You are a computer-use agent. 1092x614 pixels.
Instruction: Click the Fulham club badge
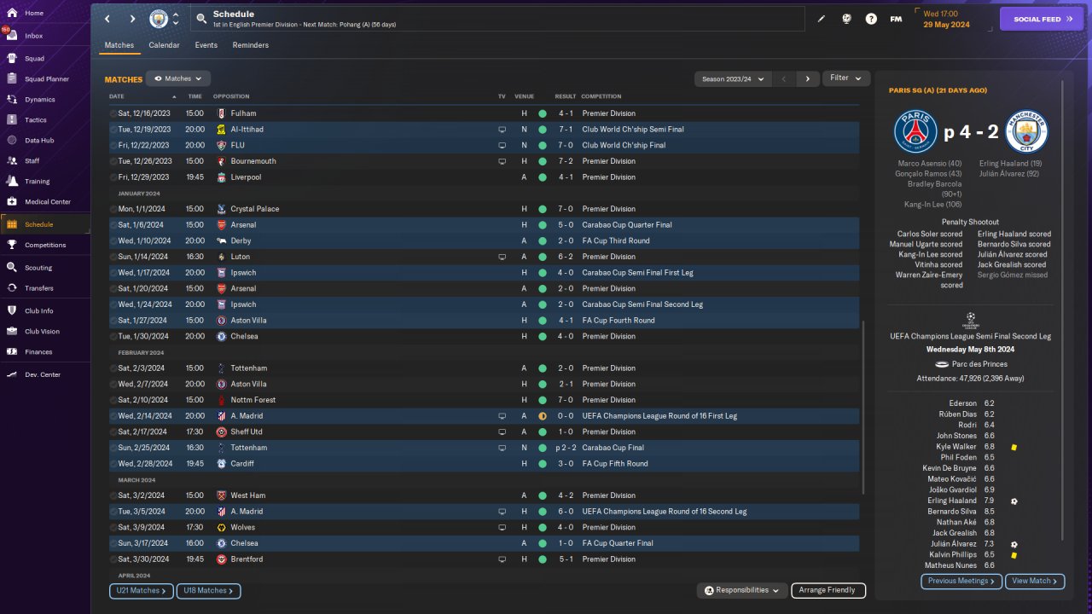pos(221,113)
